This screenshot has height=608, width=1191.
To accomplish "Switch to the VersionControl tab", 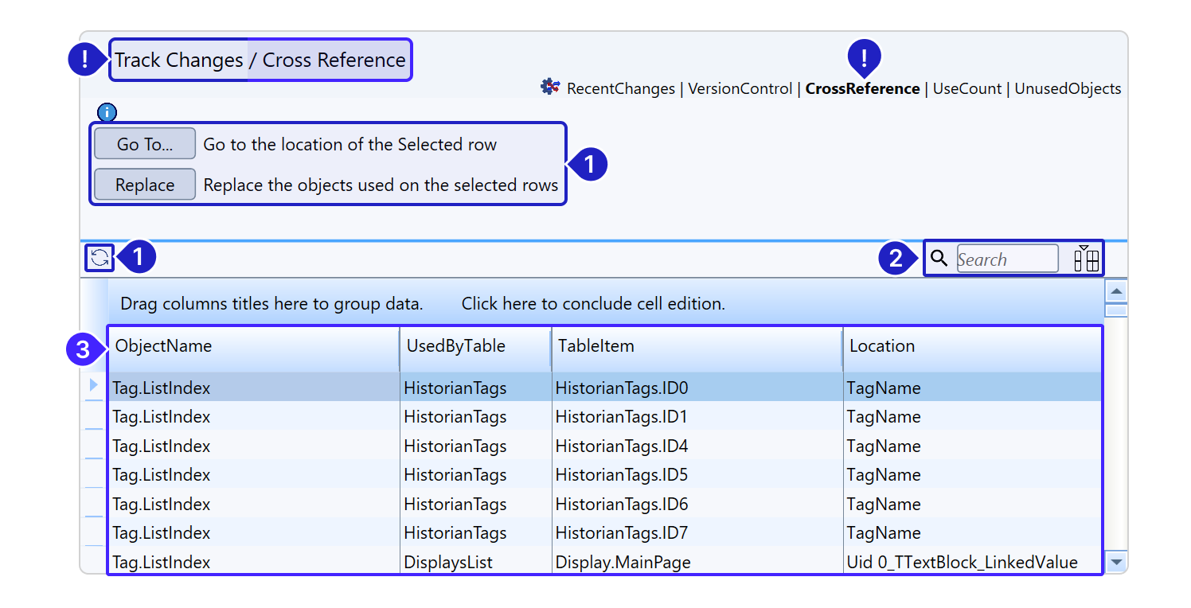I will click(x=740, y=89).
